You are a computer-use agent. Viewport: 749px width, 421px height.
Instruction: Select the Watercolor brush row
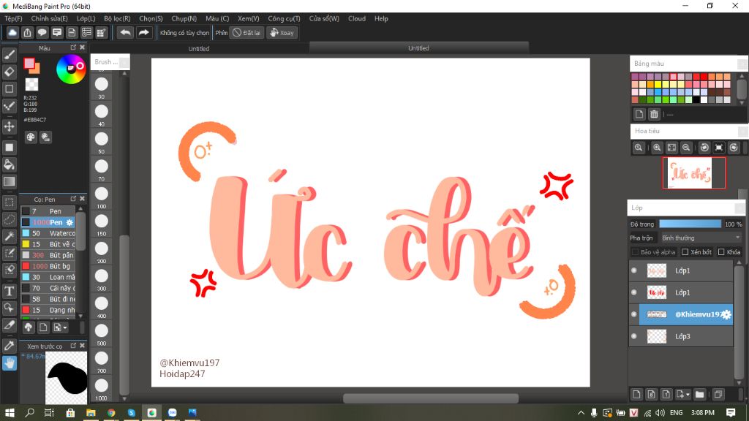(x=48, y=233)
